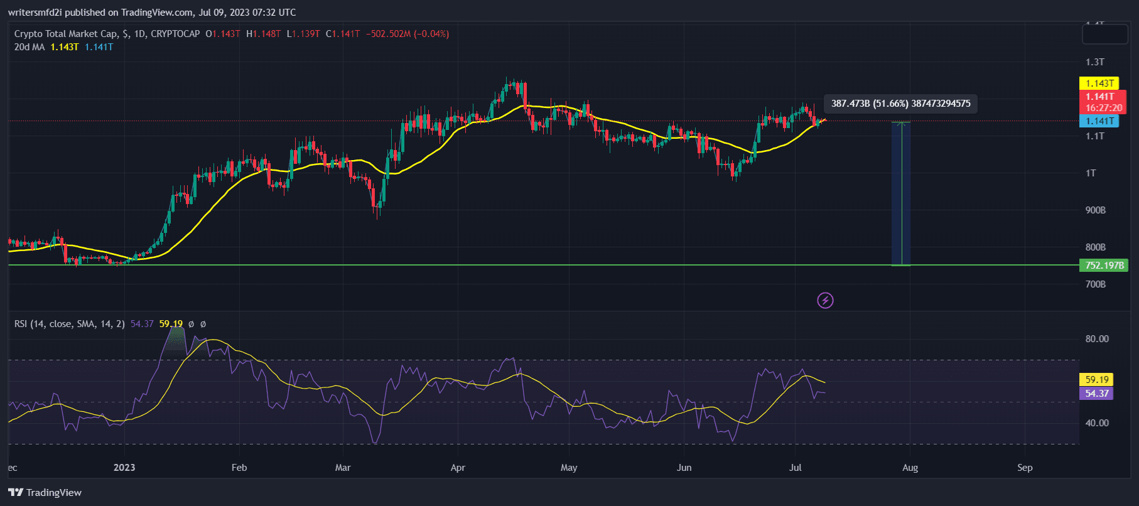1139x506 pixels.
Task: Click the writersmfd2i published on TradingView.com header
Action: (x=151, y=13)
